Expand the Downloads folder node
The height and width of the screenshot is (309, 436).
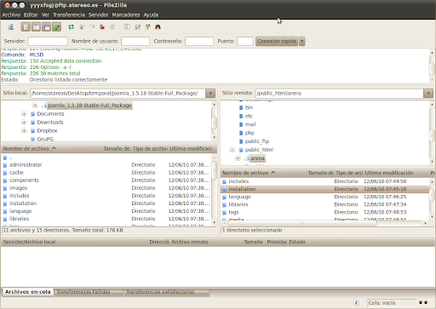tap(24, 123)
